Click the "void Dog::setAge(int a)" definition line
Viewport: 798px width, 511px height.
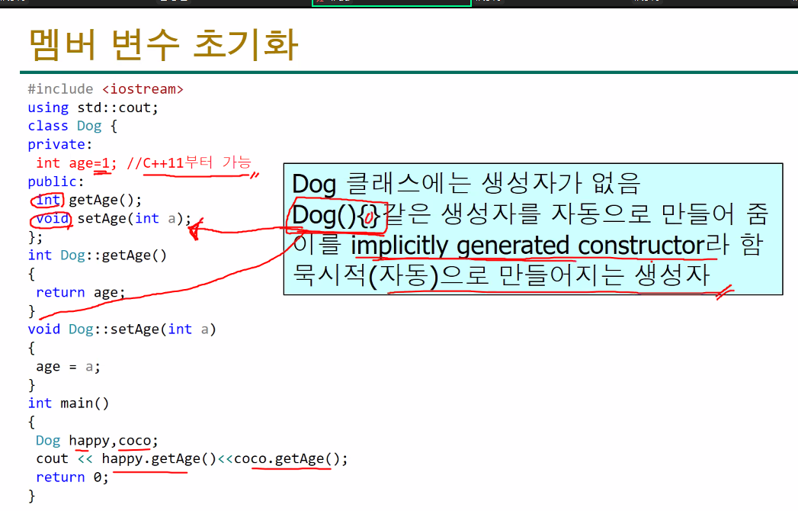coord(122,329)
